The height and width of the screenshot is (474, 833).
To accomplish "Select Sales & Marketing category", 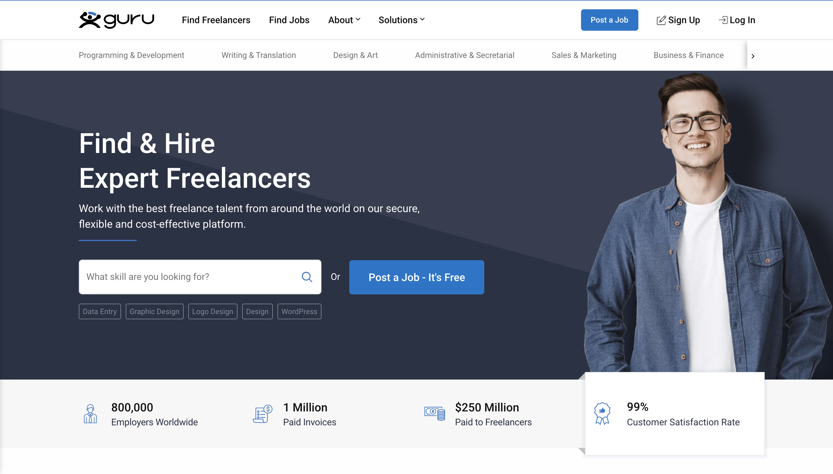I will point(584,55).
